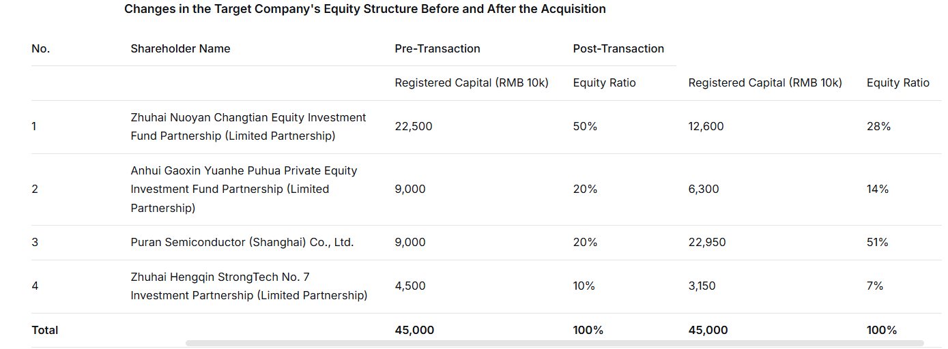The height and width of the screenshot is (349, 948).
Task: Click the "Total" row label
Action: [45, 330]
